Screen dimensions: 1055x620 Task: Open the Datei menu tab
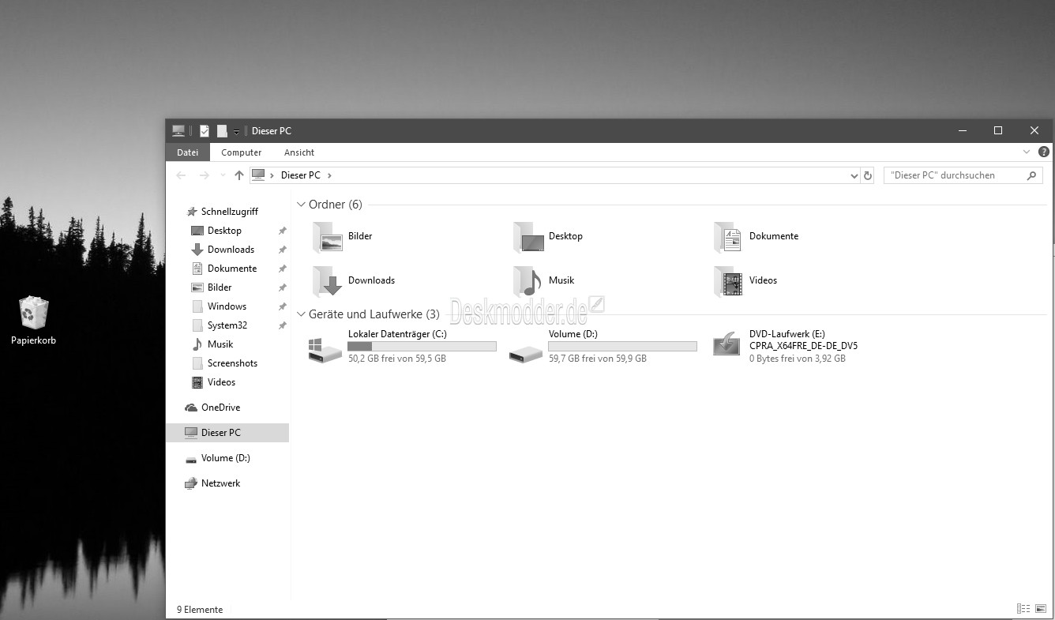188,152
